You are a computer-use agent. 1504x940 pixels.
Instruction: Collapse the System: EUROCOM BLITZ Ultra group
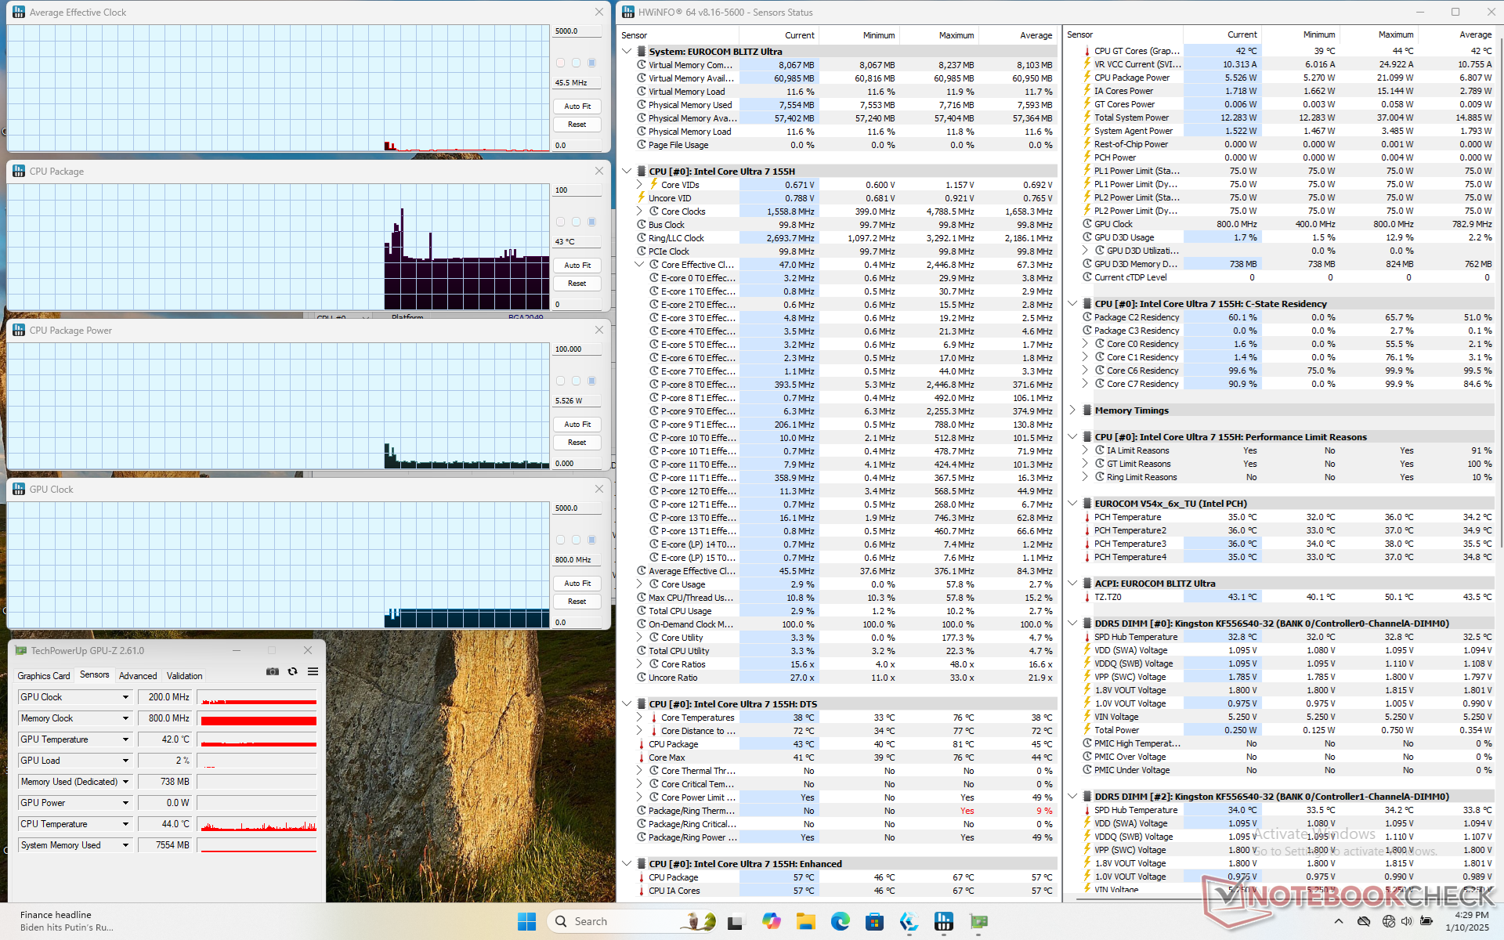coord(627,52)
